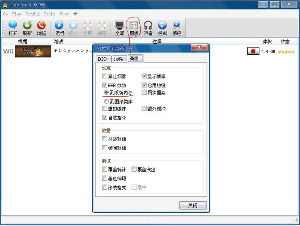Switch to the 高级 tab
The image size is (300, 226).
[x=135, y=59]
